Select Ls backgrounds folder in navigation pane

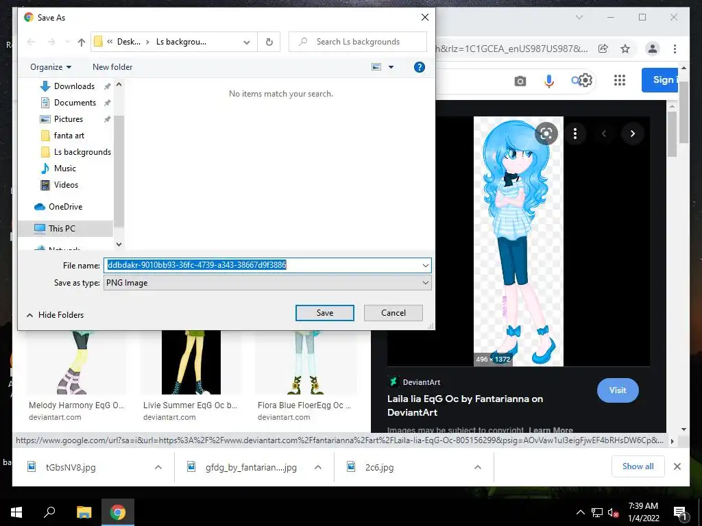[x=82, y=152]
